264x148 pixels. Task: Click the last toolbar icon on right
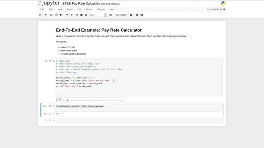tap(141, 15)
